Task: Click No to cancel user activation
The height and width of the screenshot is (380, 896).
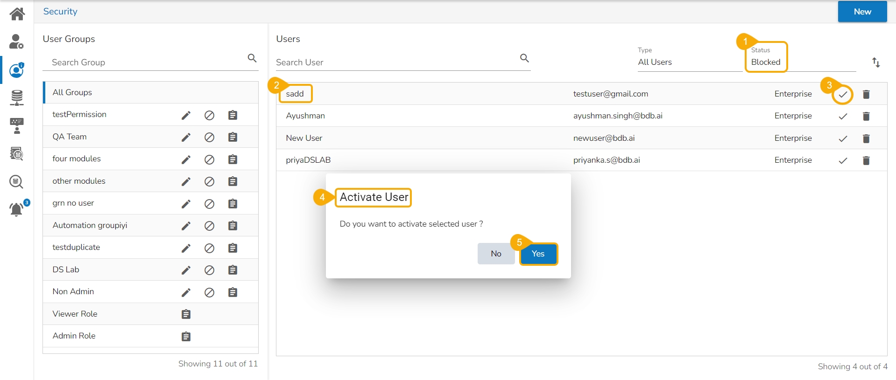Action: click(496, 254)
